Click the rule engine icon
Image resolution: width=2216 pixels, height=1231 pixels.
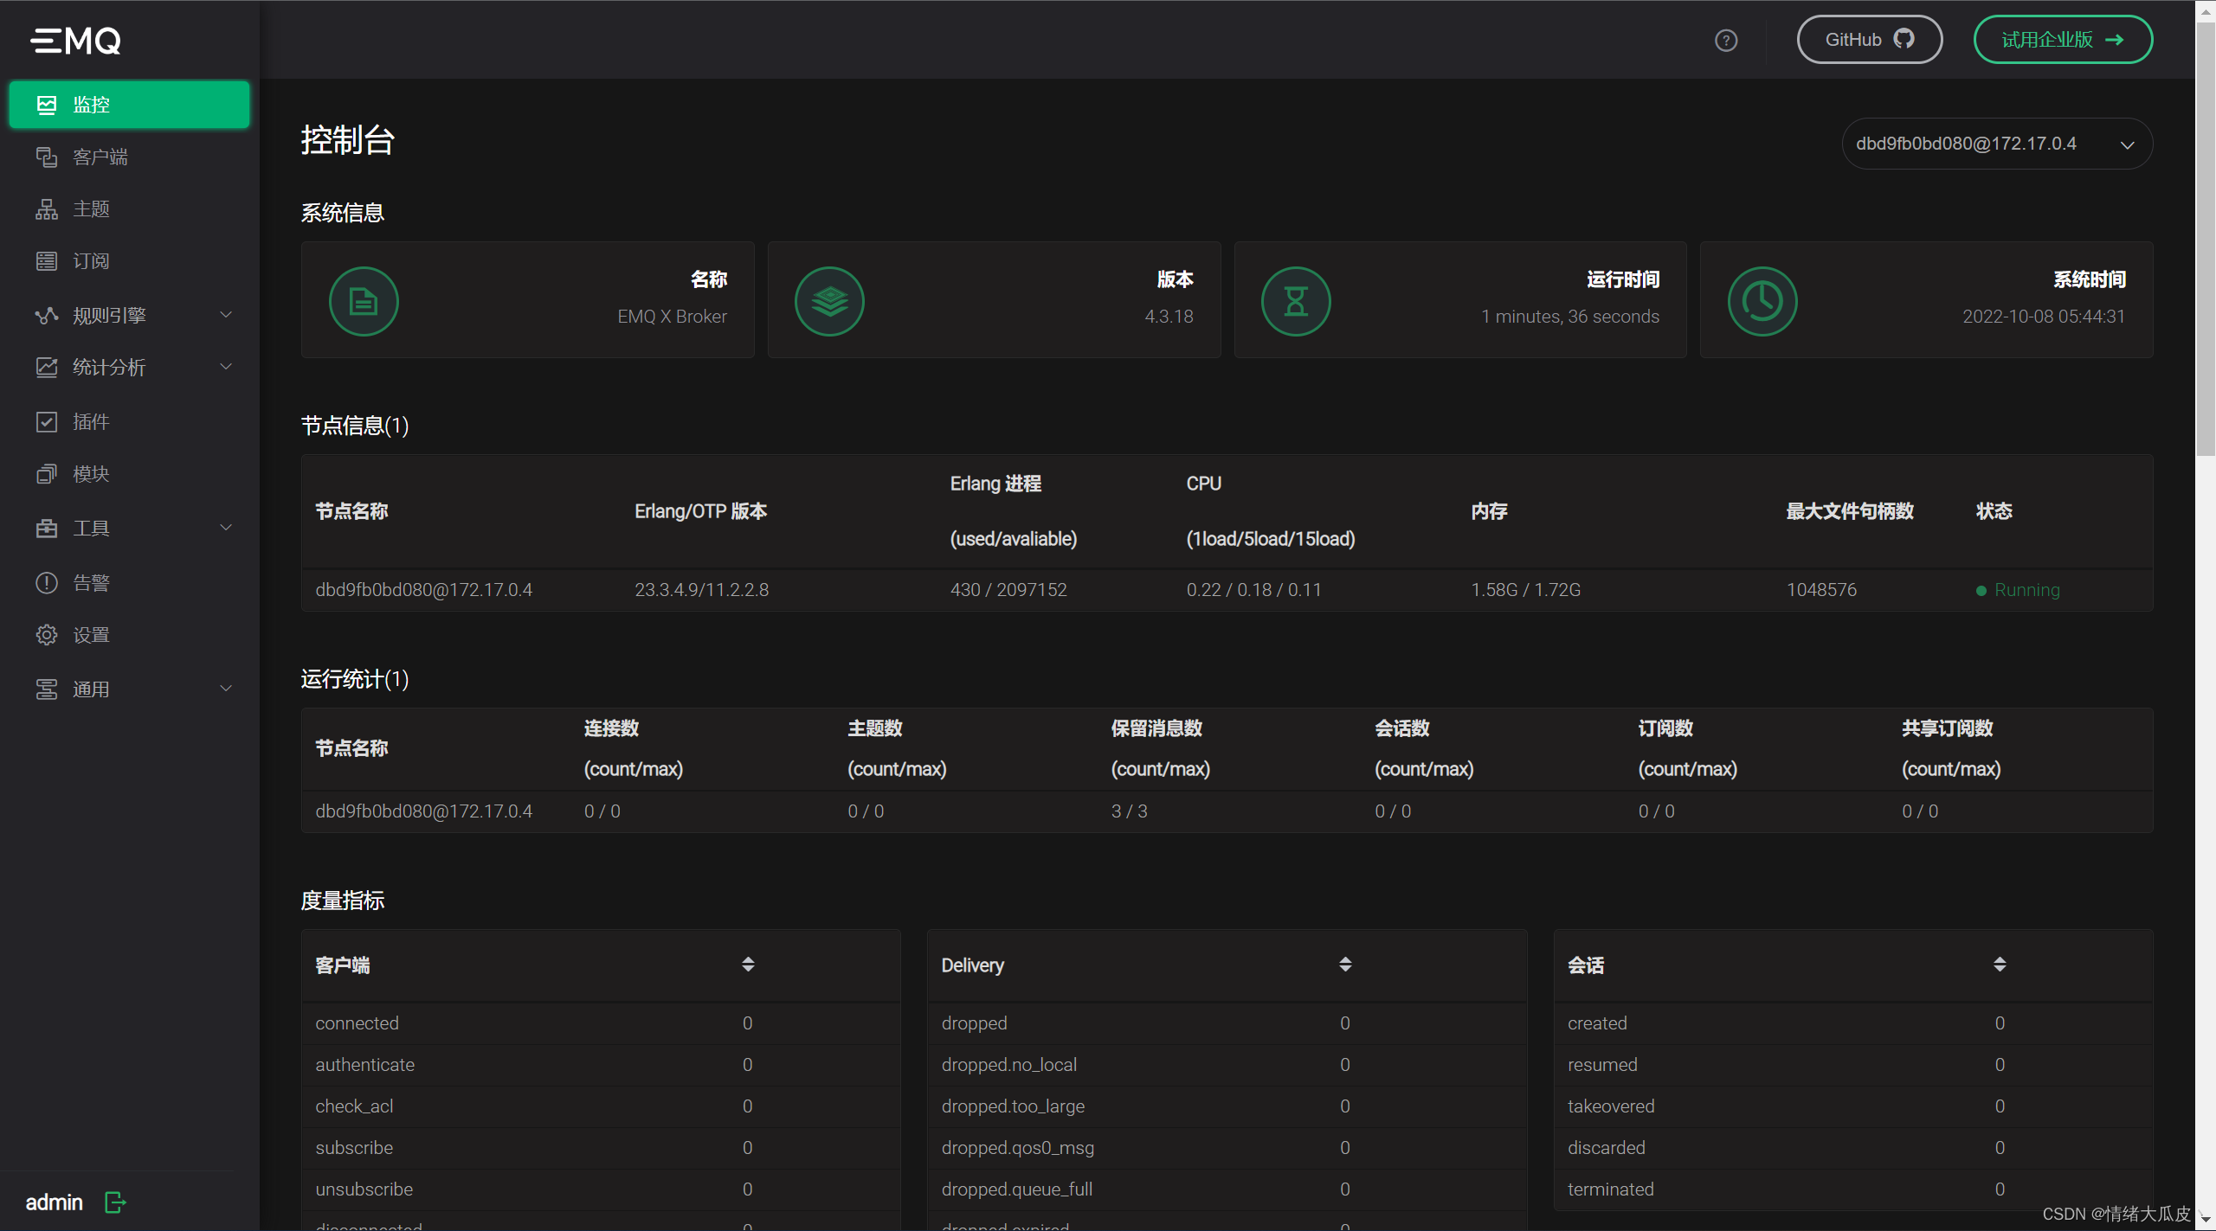tap(47, 315)
